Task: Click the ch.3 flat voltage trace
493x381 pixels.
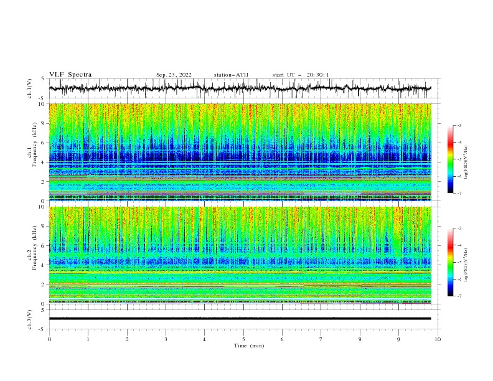Action: pyautogui.click(x=240, y=319)
